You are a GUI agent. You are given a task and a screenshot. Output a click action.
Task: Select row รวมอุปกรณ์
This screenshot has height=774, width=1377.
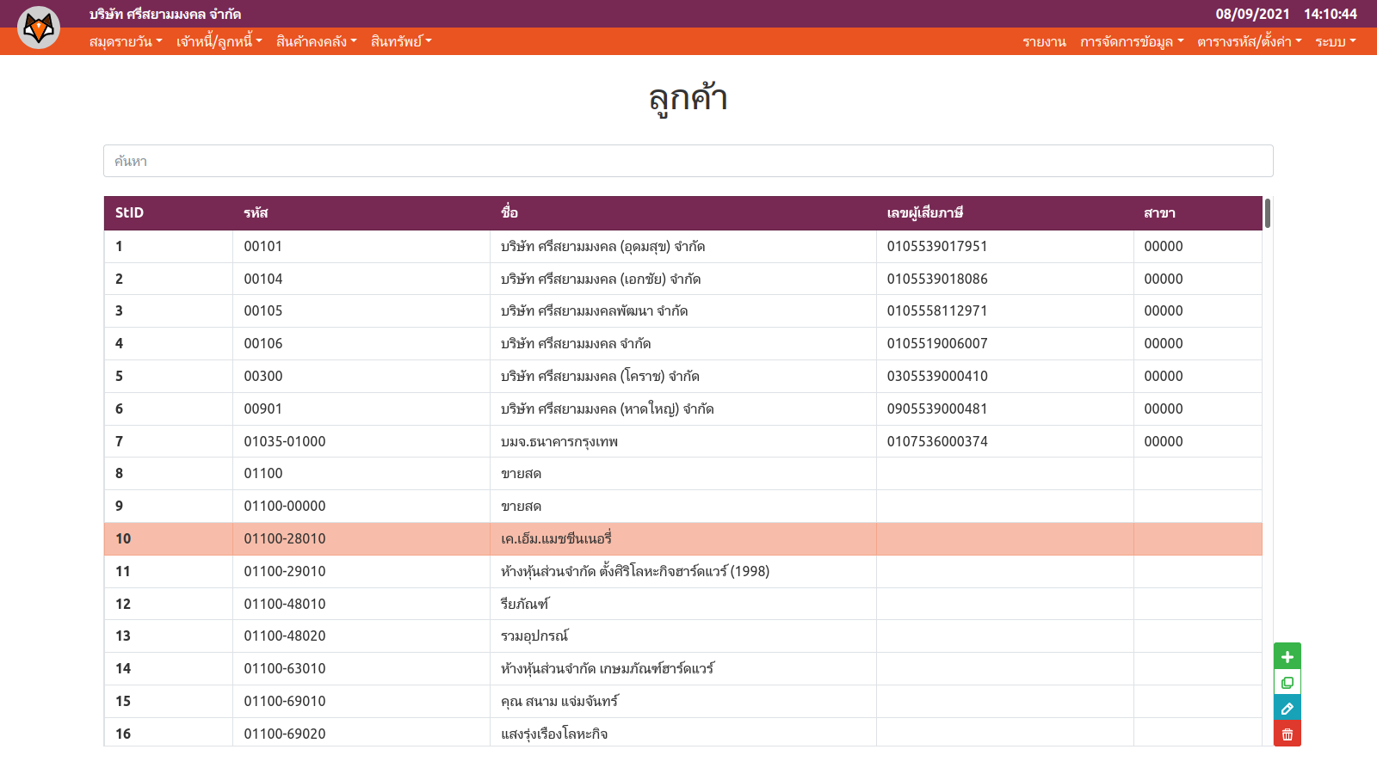pos(682,636)
